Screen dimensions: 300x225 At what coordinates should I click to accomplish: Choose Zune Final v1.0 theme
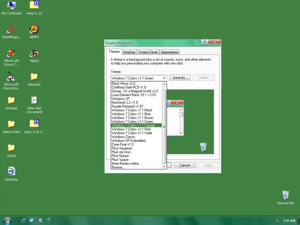[136, 144]
